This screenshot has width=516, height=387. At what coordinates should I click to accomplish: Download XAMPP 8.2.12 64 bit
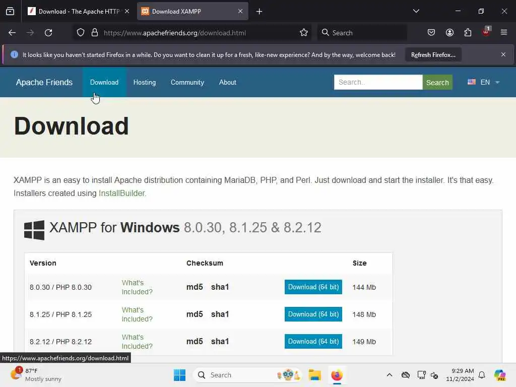pyautogui.click(x=313, y=342)
